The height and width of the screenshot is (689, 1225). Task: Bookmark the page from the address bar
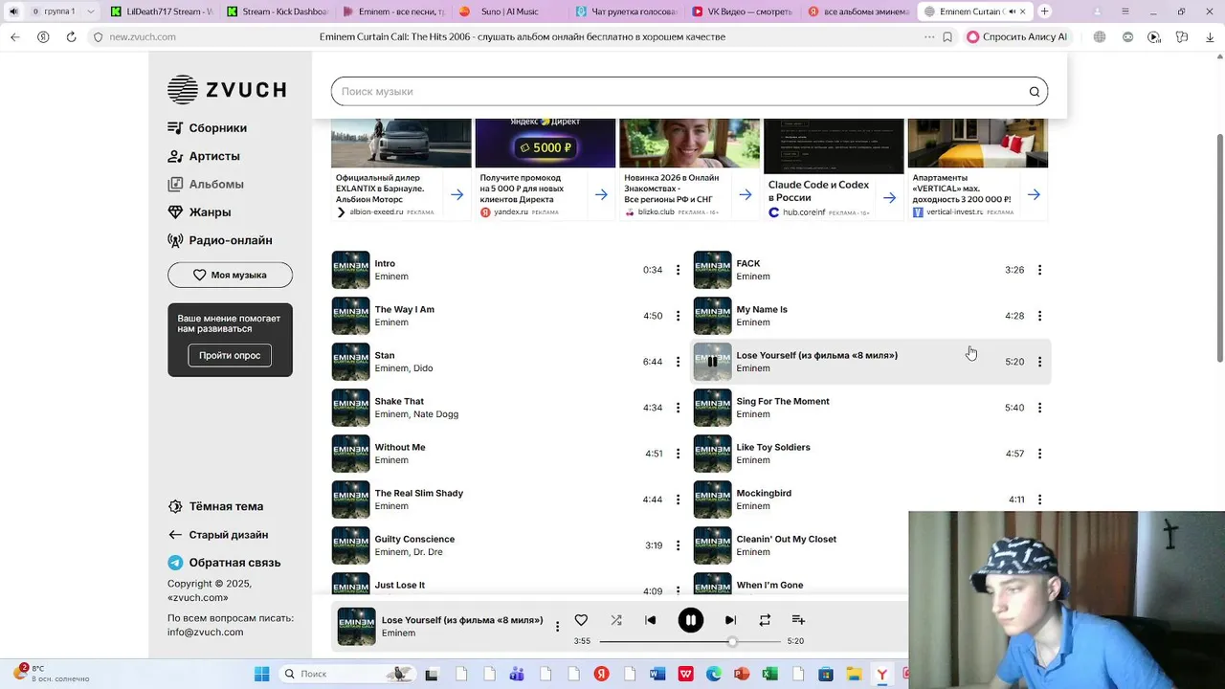coord(947,36)
